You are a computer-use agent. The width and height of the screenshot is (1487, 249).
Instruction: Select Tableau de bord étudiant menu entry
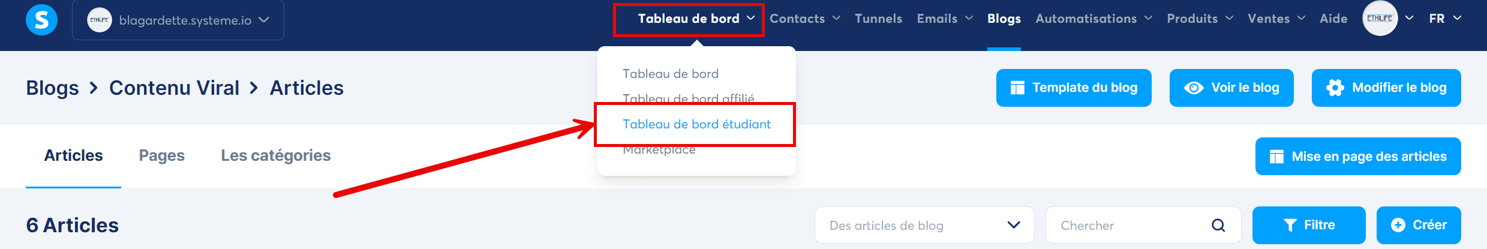click(696, 124)
